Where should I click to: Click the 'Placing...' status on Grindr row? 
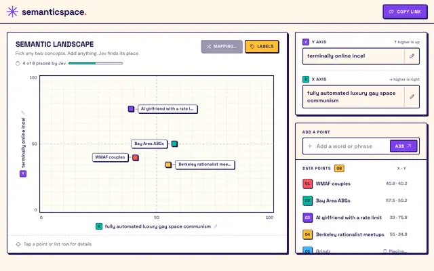395,251
